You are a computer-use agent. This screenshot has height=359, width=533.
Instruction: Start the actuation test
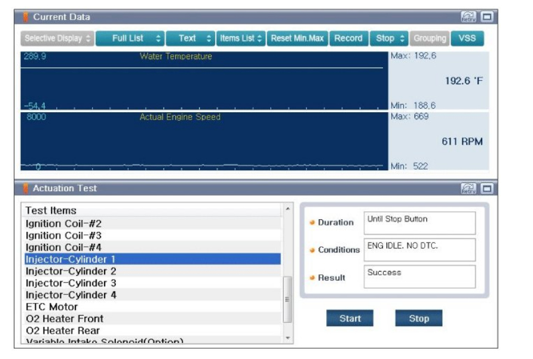coord(350,318)
